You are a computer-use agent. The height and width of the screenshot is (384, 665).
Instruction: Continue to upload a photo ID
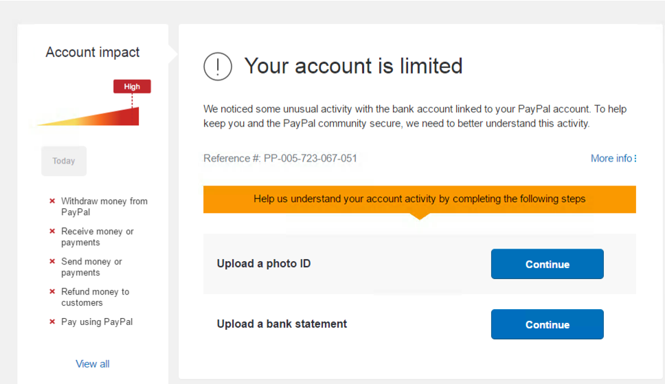547,264
